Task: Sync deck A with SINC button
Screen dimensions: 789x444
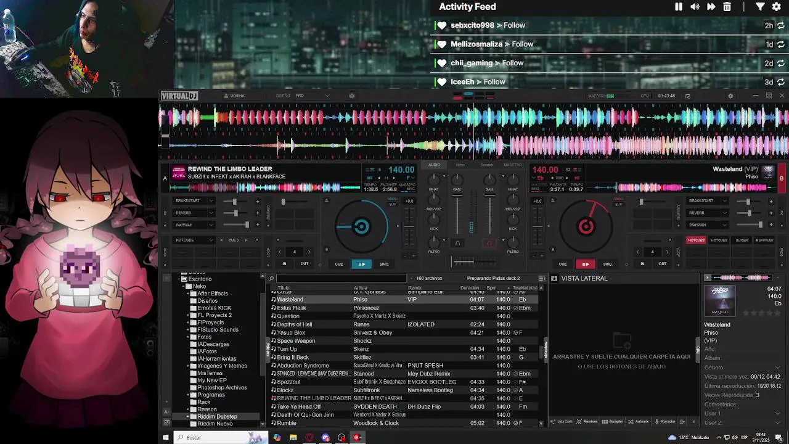Action: point(384,264)
